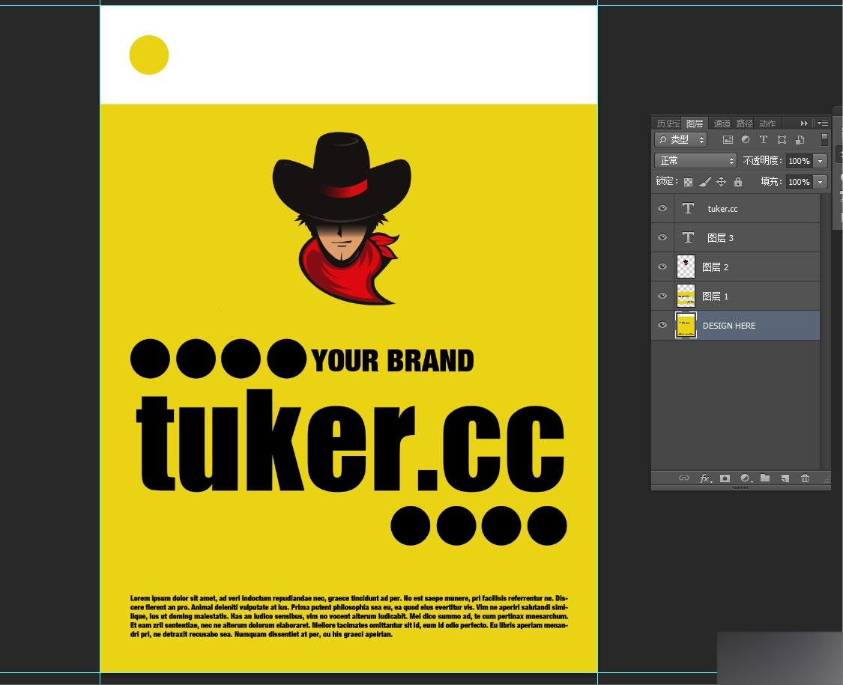
Task: Click the adjustment layer filter icon
Action: coord(745,140)
